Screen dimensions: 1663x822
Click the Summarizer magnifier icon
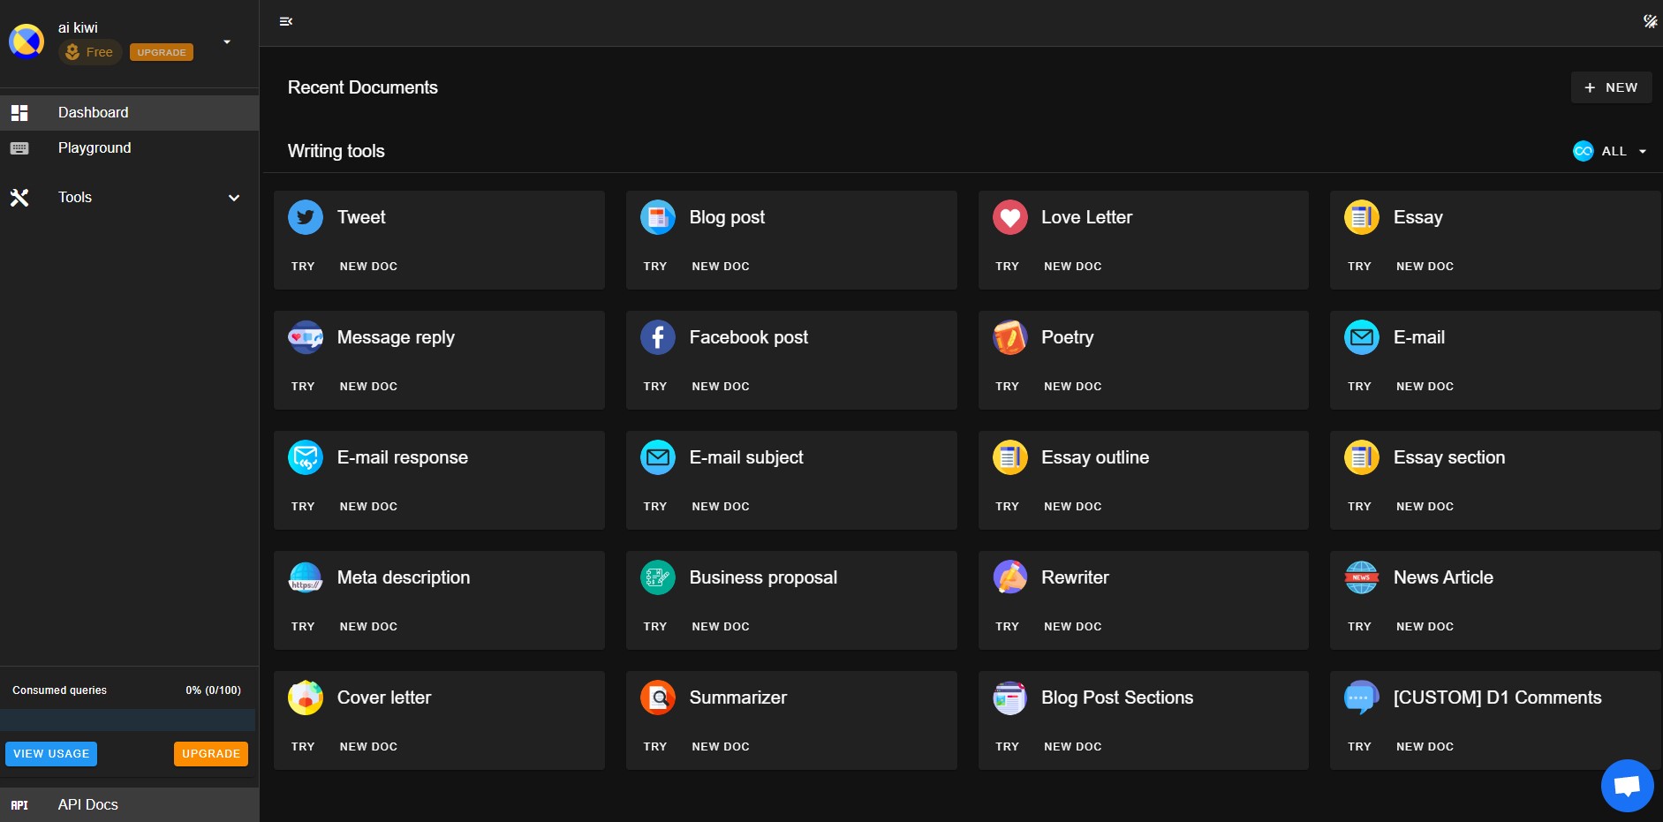click(658, 698)
